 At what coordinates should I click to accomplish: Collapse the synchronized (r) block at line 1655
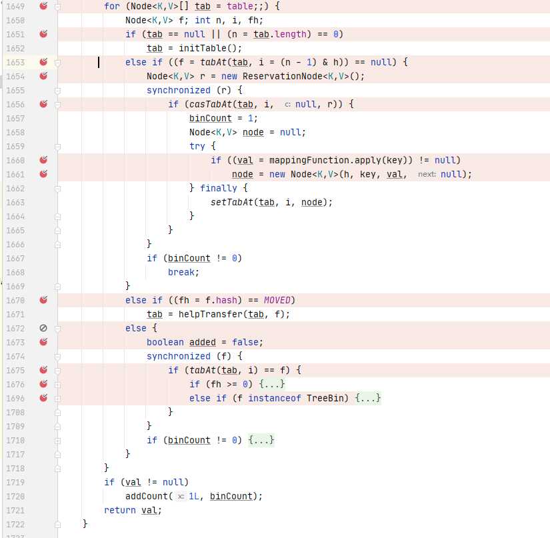[x=58, y=91]
